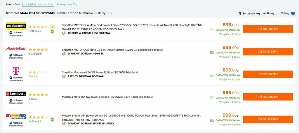
Task: Click green shield badge in mediaexpert row
Action: point(52,32)
